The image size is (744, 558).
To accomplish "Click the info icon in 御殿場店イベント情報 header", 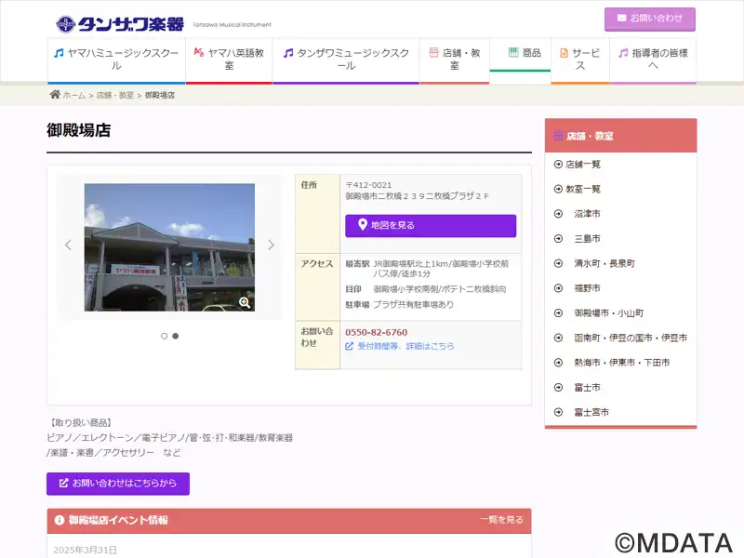I will pos(60,520).
